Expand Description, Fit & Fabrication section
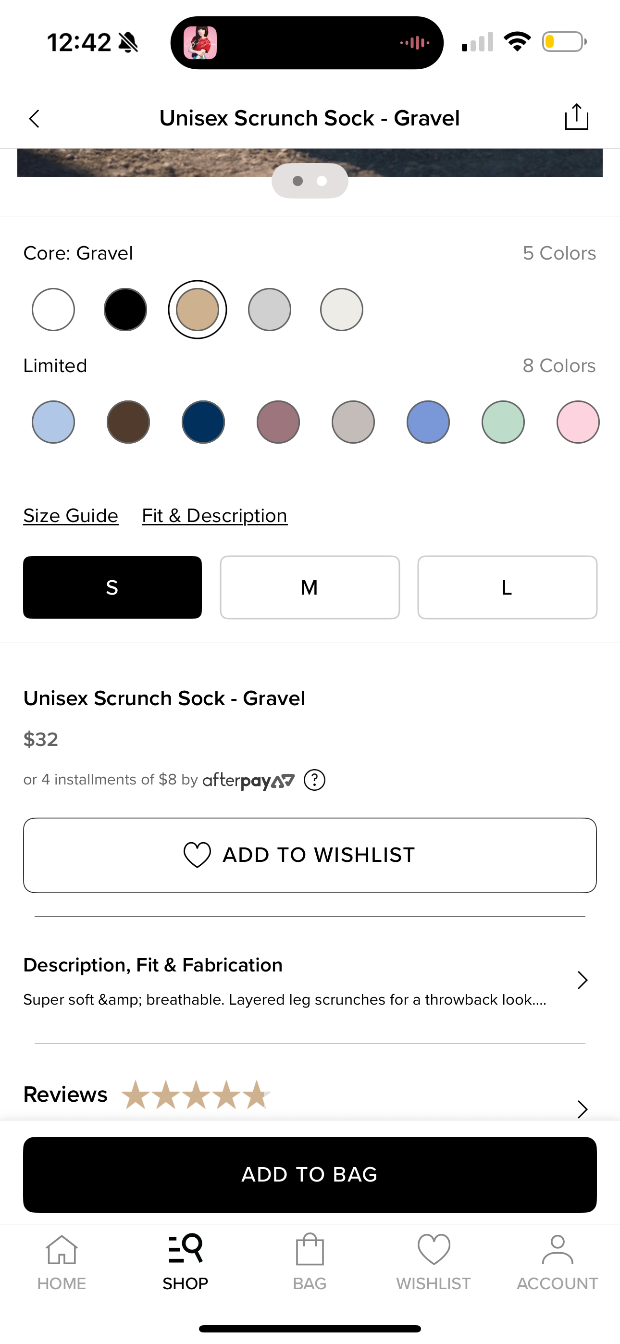 click(x=582, y=980)
